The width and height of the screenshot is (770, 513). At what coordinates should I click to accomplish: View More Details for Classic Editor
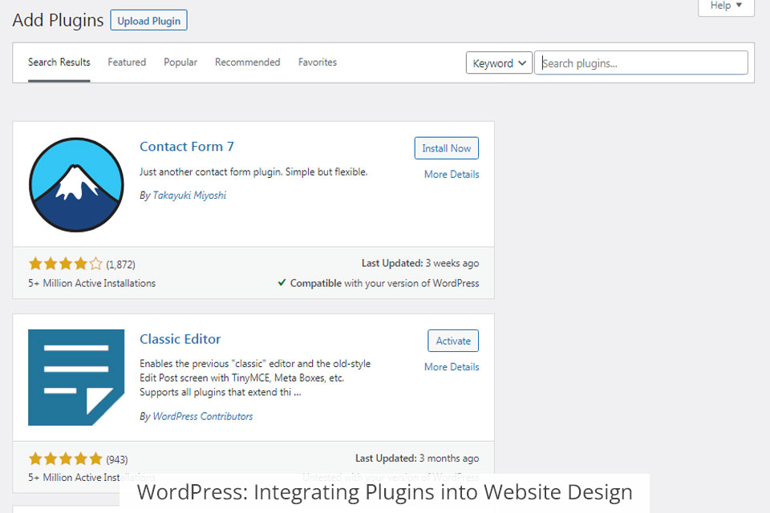coord(452,367)
